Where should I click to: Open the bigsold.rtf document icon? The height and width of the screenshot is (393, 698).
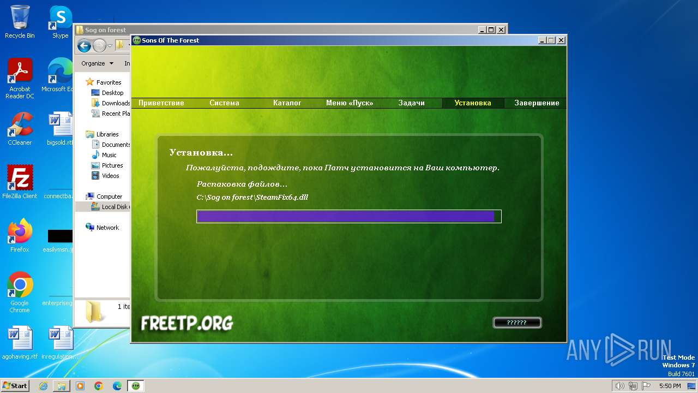(x=60, y=129)
